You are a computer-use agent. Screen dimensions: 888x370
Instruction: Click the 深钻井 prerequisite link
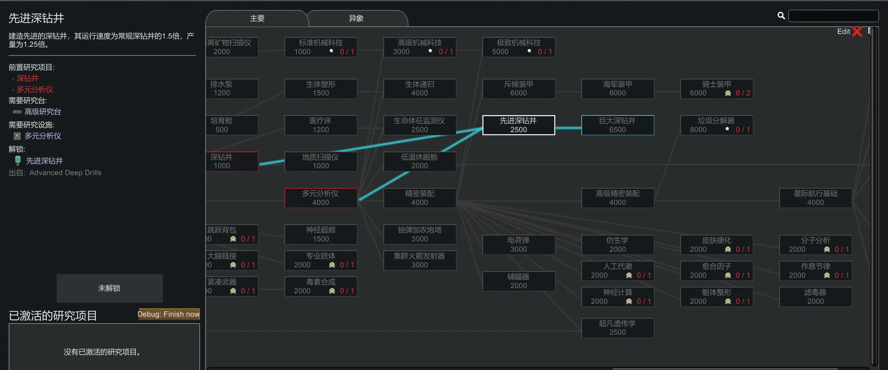pyautogui.click(x=27, y=78)
